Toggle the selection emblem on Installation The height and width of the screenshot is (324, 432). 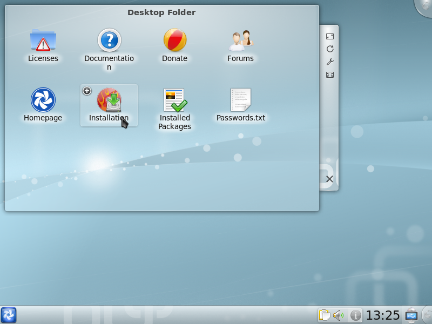[87, 91]
